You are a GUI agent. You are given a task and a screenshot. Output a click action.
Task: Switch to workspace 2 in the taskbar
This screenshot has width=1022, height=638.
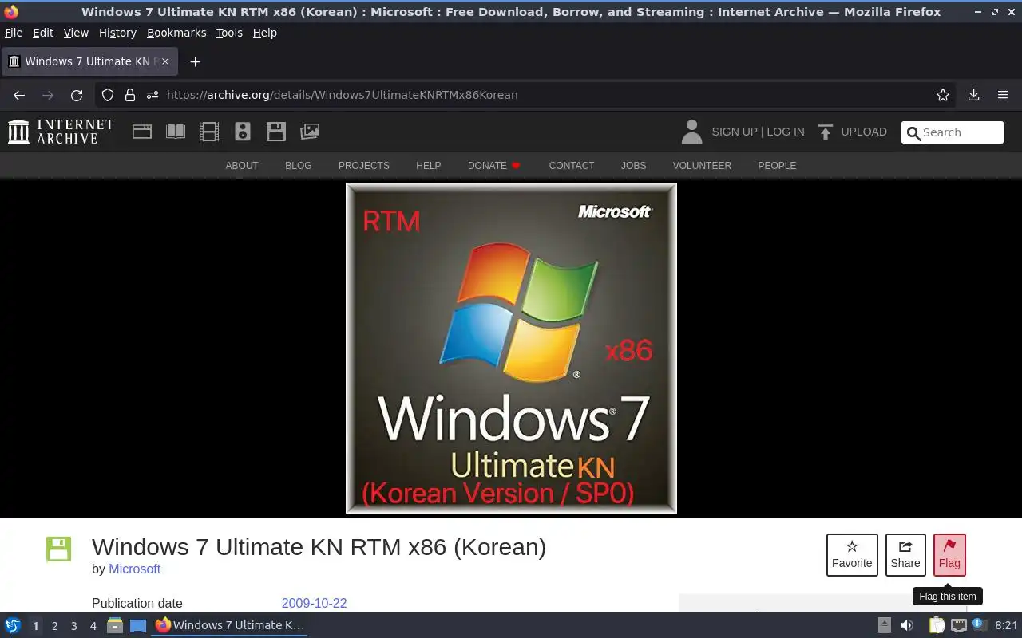(54, 626)
